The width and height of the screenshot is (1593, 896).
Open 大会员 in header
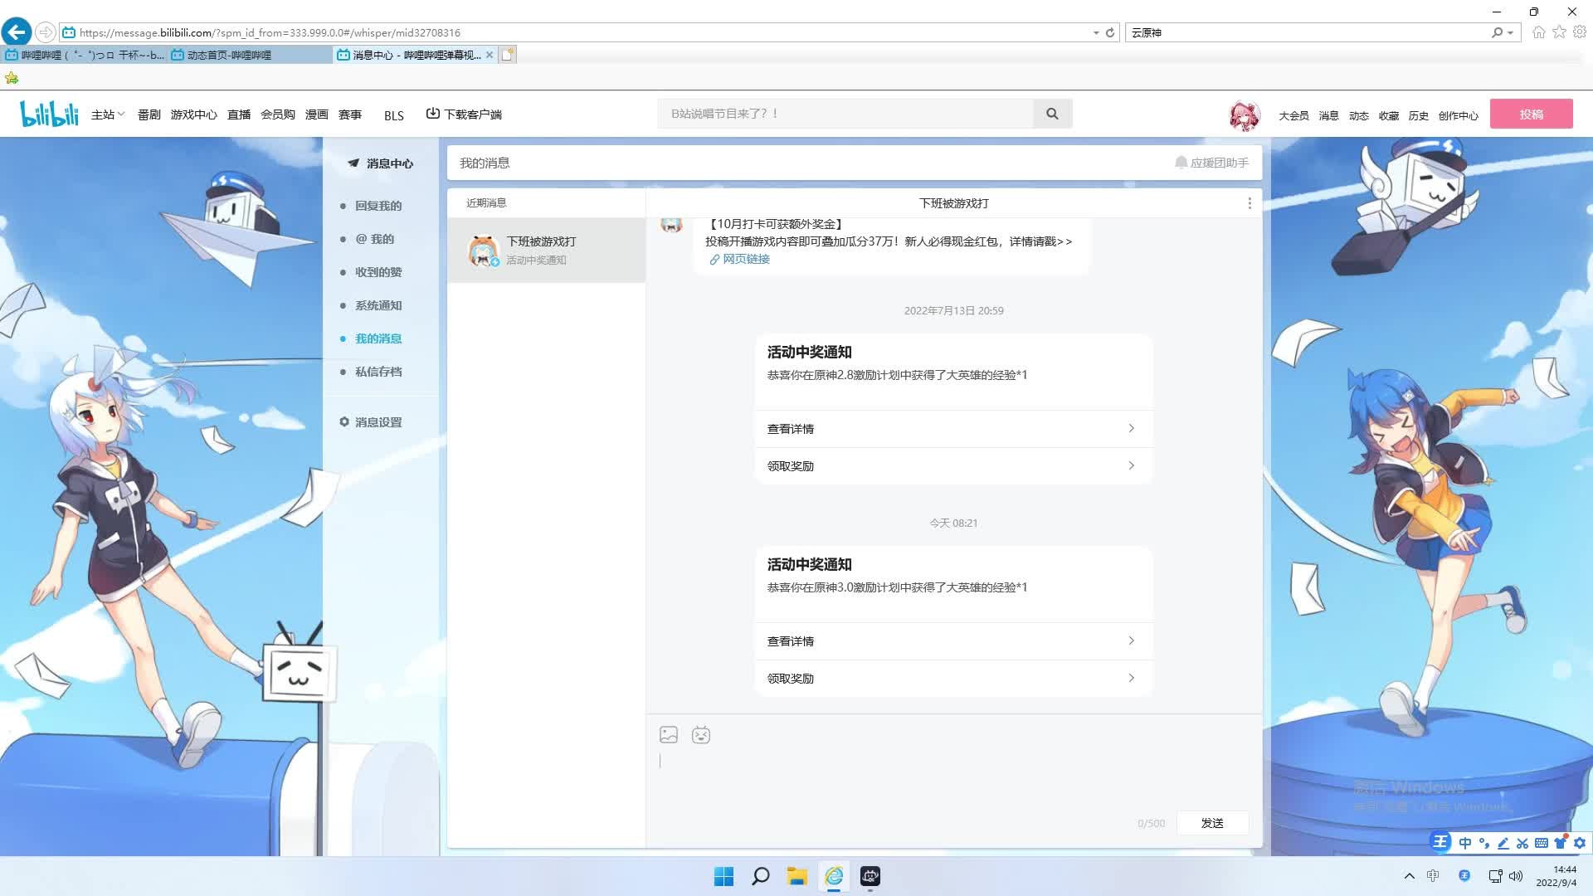point(1293,115)
